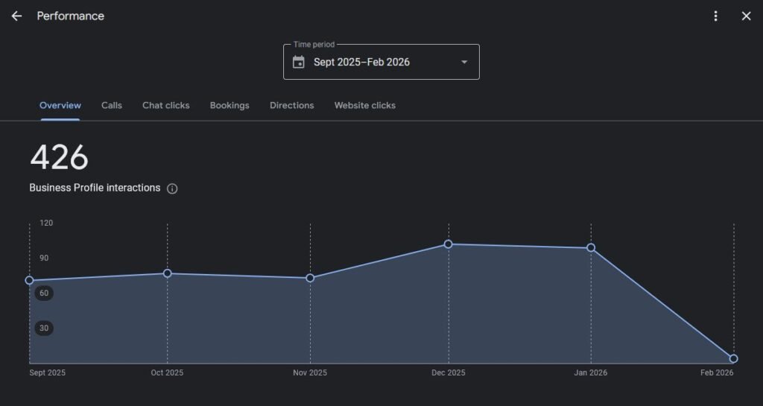This screenshot has height=406, width=763.
Task: Click the Jan 2026 axis label
Action: tap(591, 372)
